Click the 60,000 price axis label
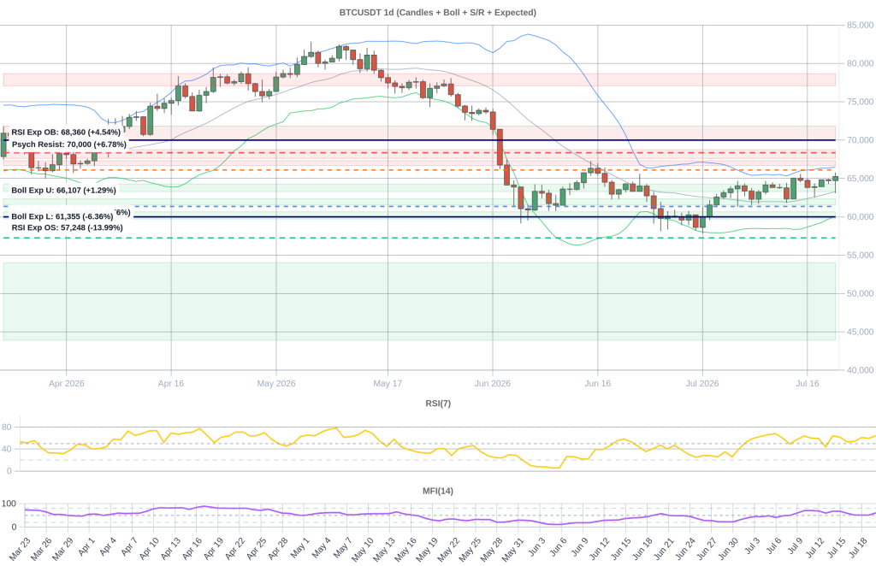The image size is (876, 566). point(860,216)
